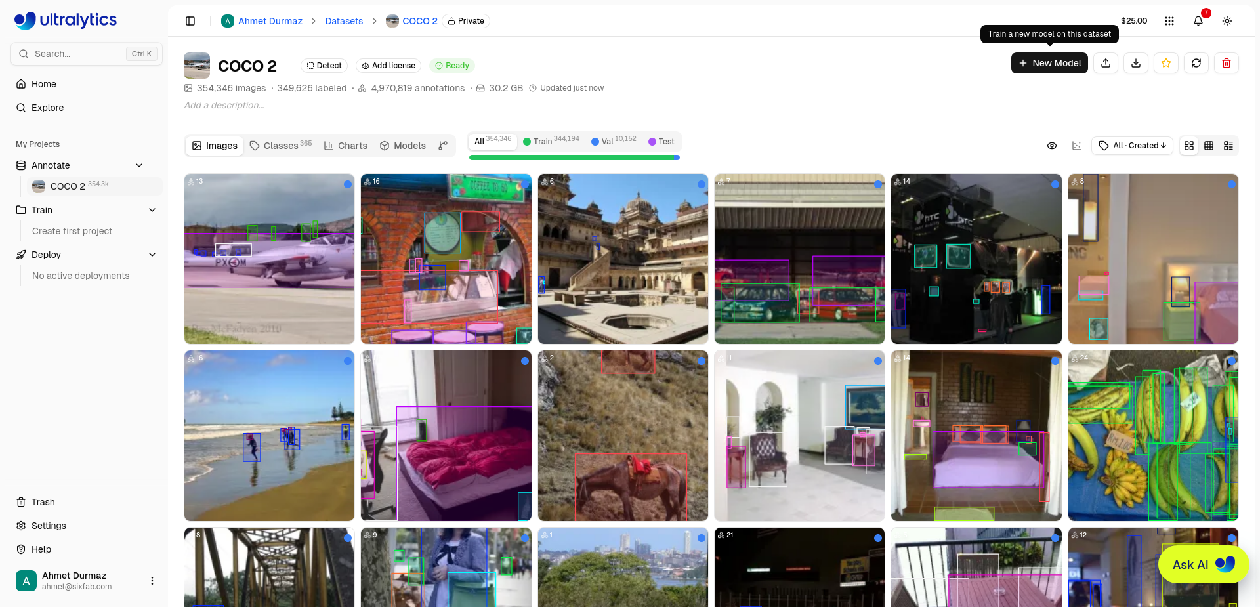Filter by All split
This screenshot has height=607, width=1260.
coord(493,141)
